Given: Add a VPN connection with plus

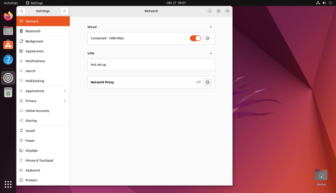Looking at the screenshot, I should coord(211,53).
